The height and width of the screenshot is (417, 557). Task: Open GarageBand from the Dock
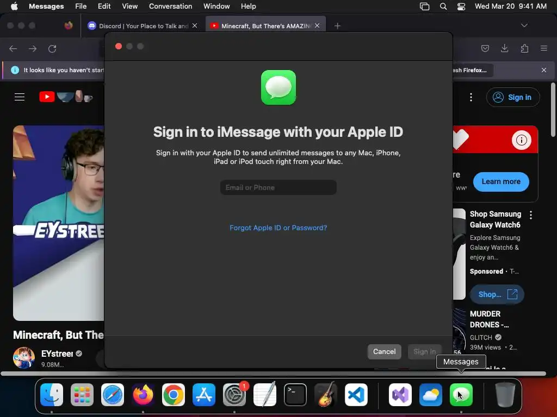[x=326, y=395]
